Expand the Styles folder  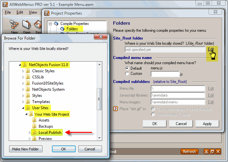[23, 96]
